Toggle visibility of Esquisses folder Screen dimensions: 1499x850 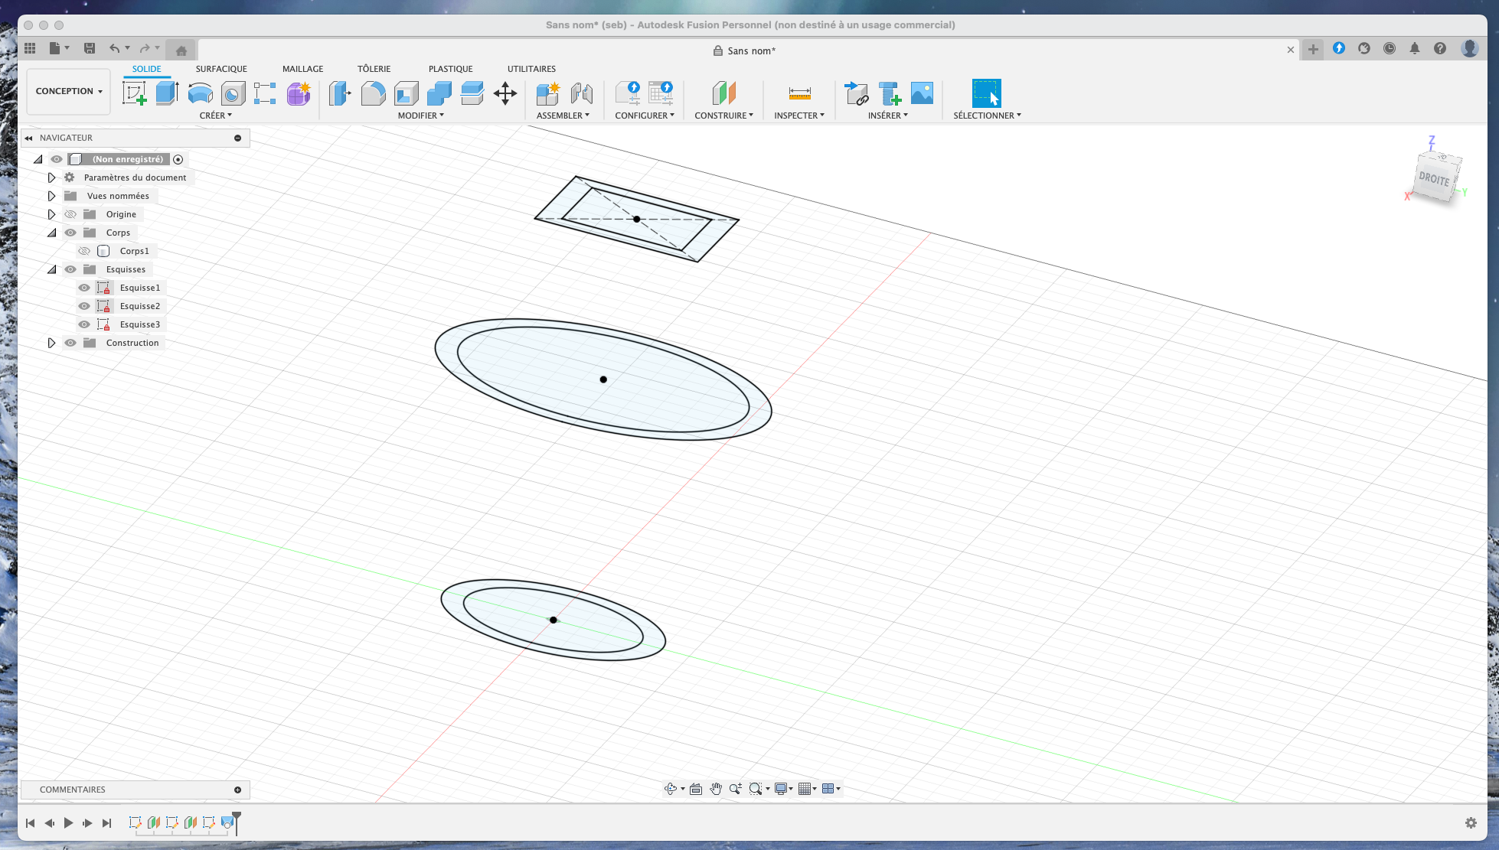[70, 269]
